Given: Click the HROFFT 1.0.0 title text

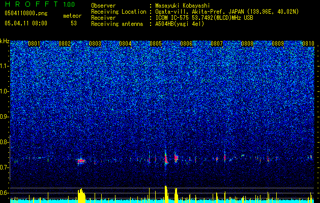Looking at the screenshot, I should pyautogui.click(x=40, y=4).
